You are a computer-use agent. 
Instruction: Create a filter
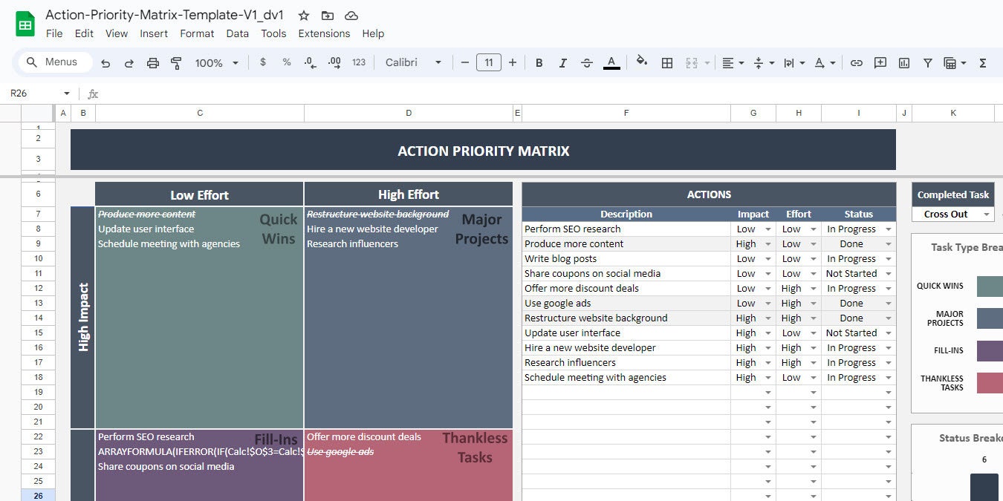(x=928, y=62)
